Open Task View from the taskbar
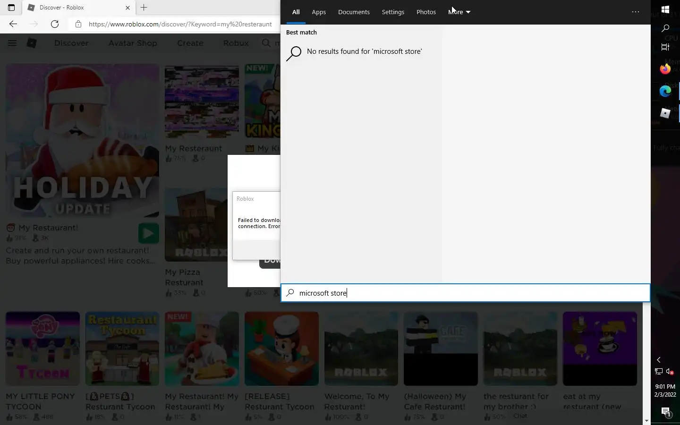680x425 pixels. 665,47
